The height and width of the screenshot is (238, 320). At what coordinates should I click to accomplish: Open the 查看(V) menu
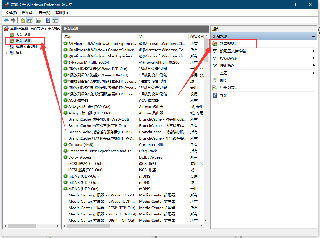click(x=45, y=13)
